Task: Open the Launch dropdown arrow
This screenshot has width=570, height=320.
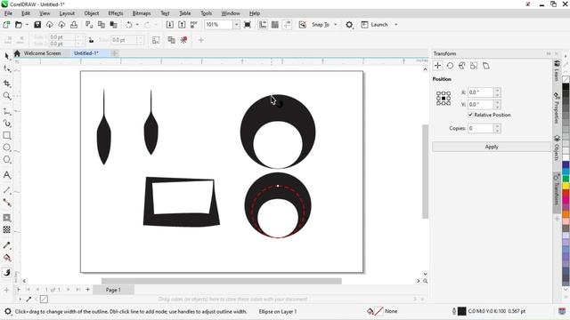Action: click(x=395, y=25)
